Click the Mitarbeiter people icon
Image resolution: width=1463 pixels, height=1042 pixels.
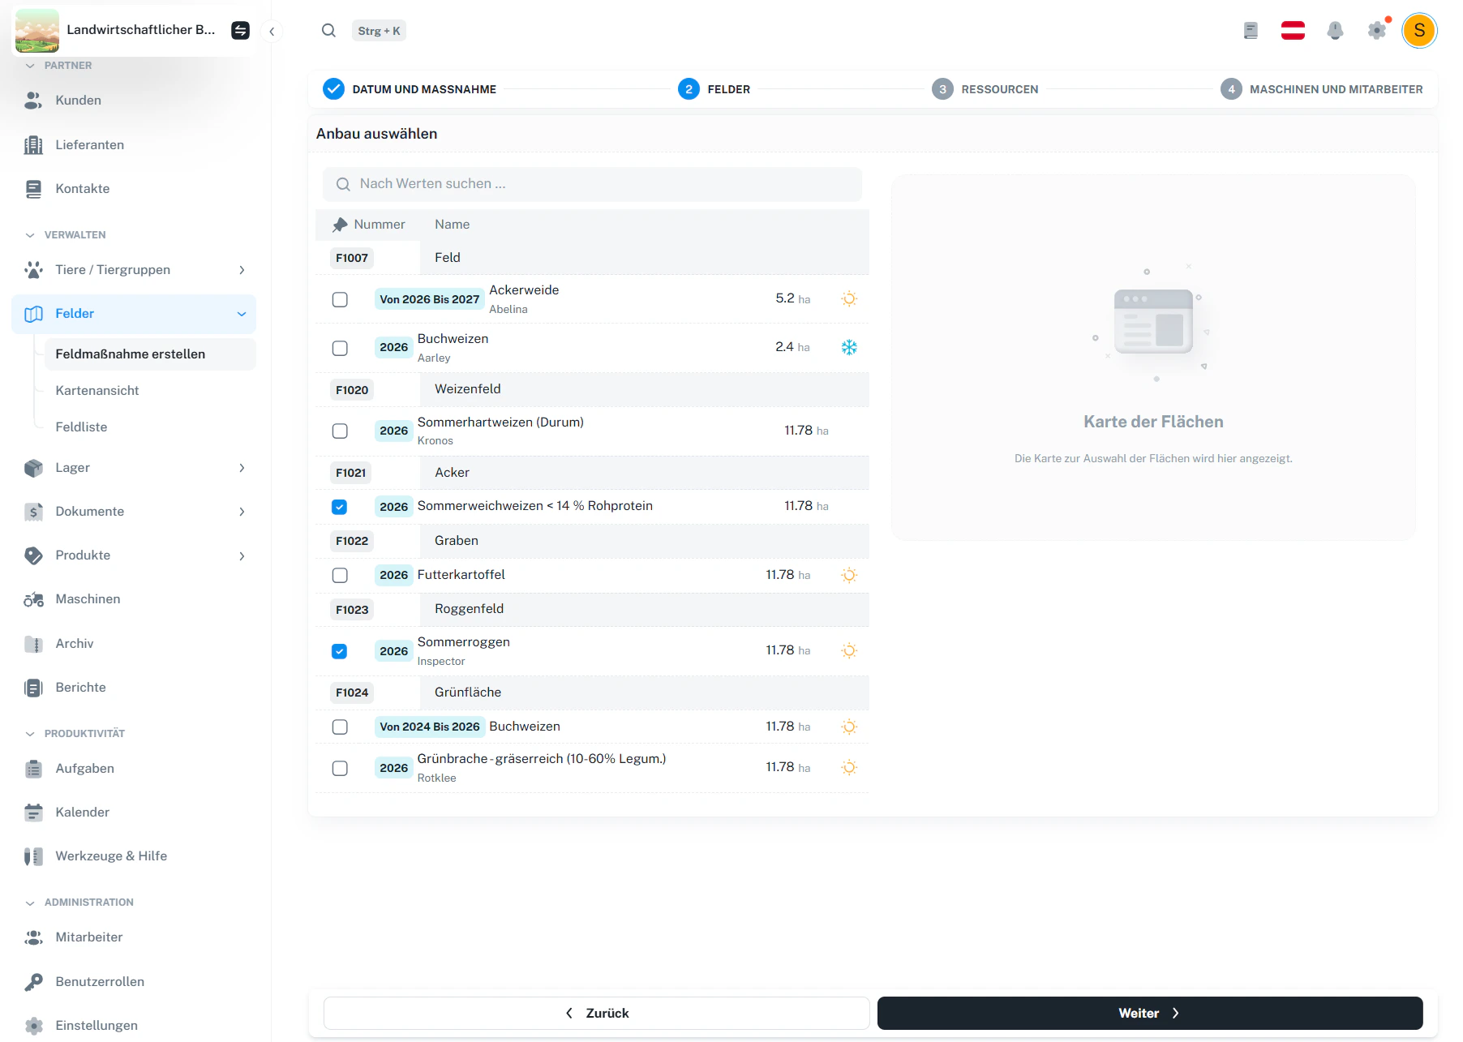click(33, 937)
